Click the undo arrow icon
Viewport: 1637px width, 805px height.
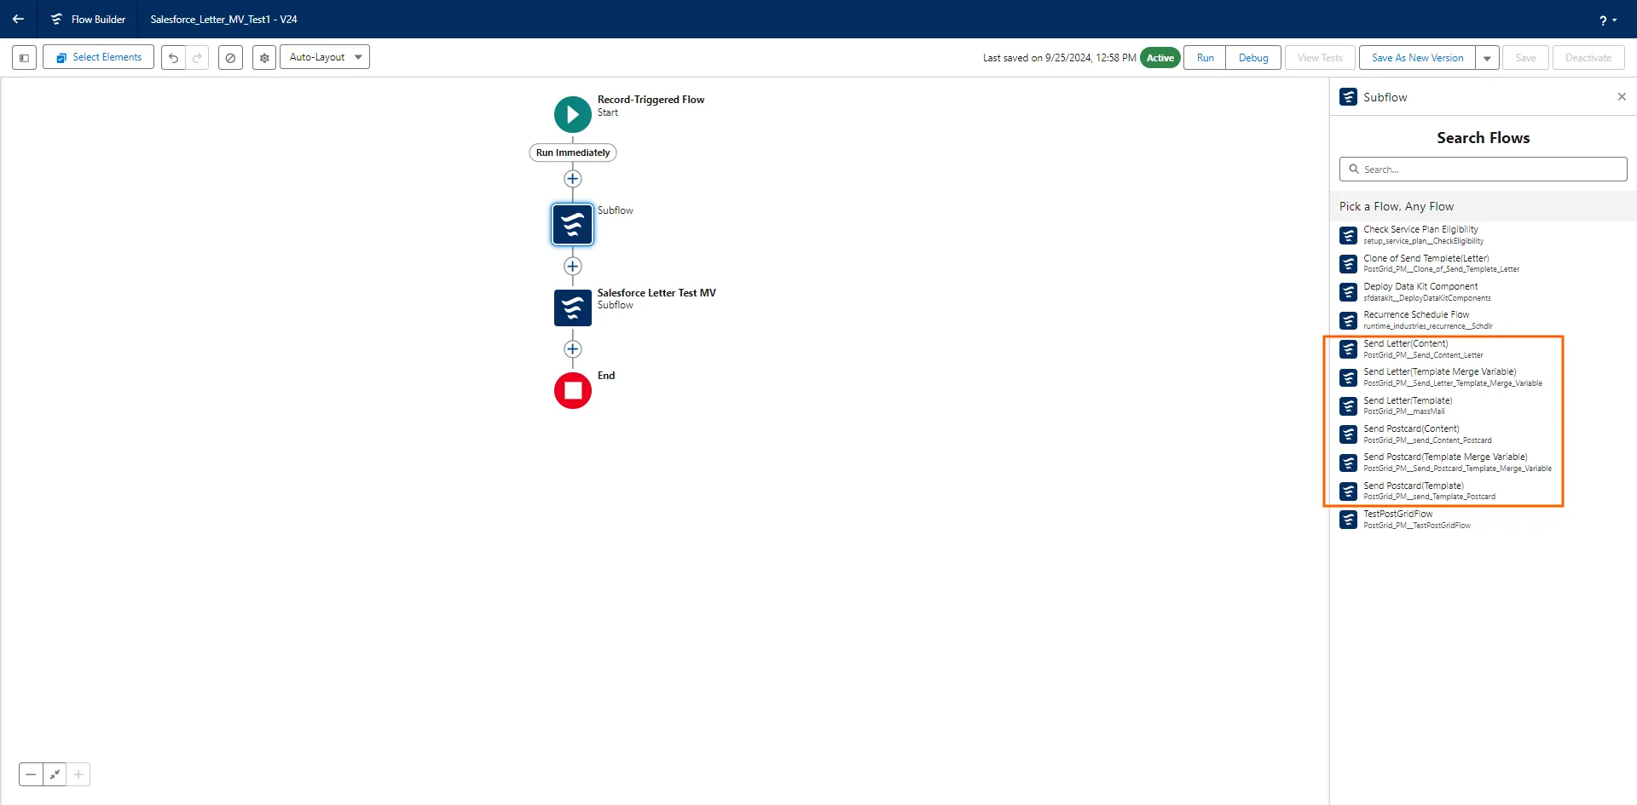tap(173, 58)
